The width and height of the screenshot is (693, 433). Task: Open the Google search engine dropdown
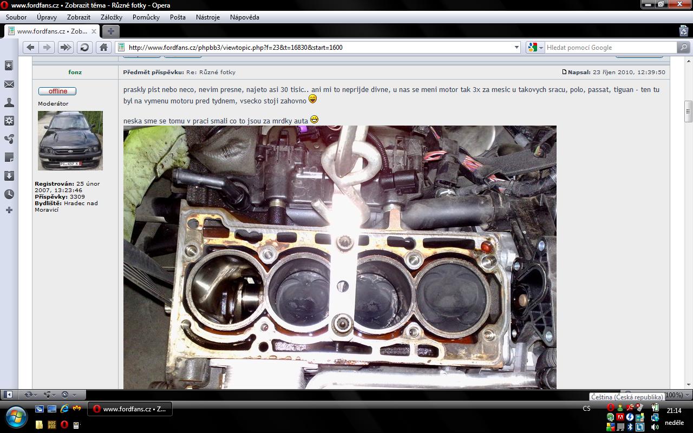pyautogui.click(x=535, y=48)
